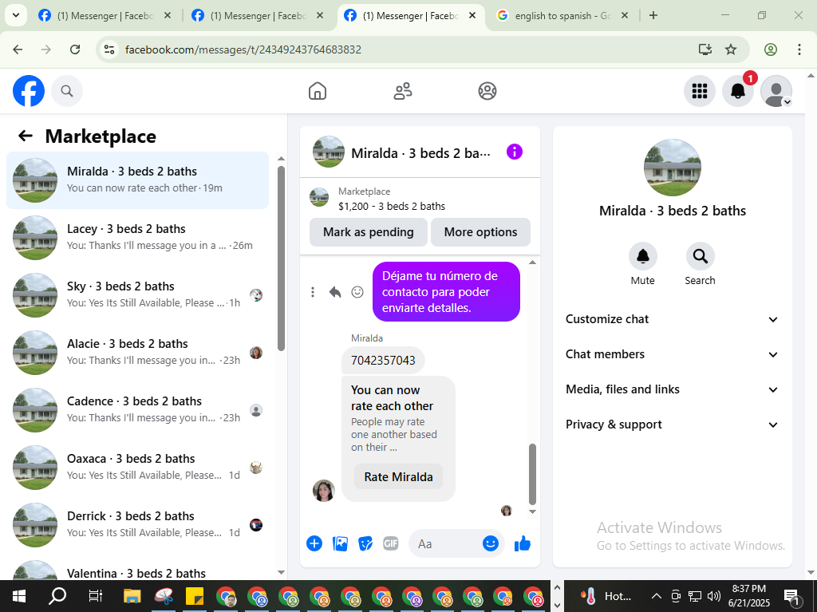Choose a sticker icon in composer
Viewport: 817px width, 612px height.
pyautogui.click(x=365, y=543)
